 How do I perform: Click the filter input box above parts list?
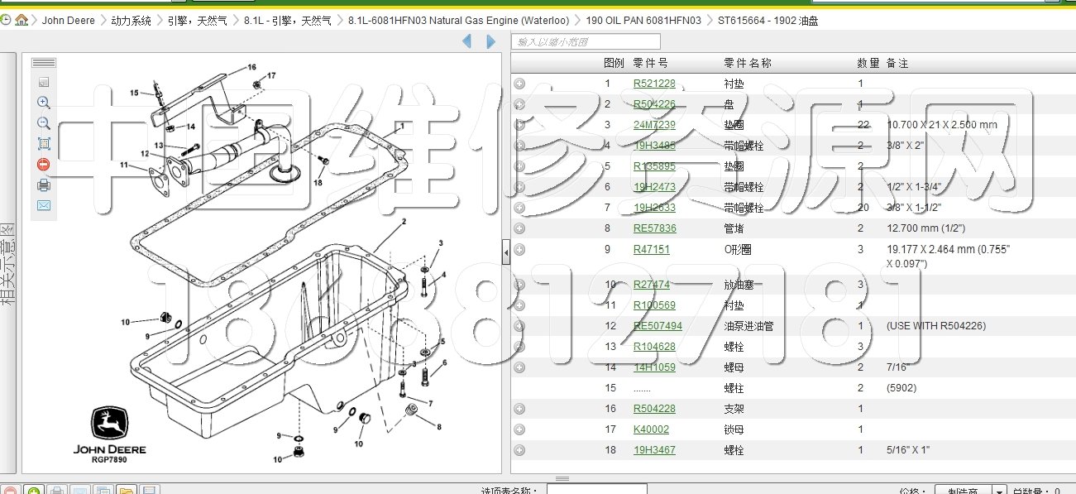pos(586,41)
